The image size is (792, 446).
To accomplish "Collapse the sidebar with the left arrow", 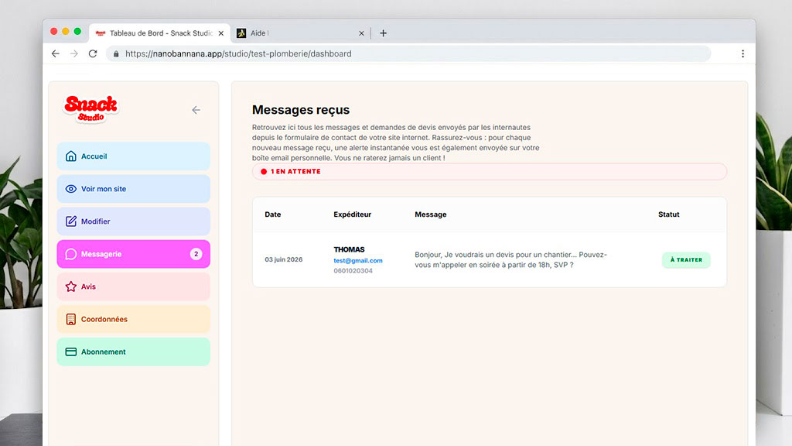I will (196, 110).
